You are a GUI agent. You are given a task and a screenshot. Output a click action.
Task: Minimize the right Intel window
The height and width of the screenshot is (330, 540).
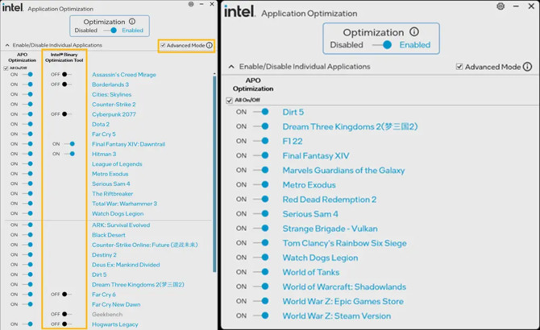click(516, 6)
